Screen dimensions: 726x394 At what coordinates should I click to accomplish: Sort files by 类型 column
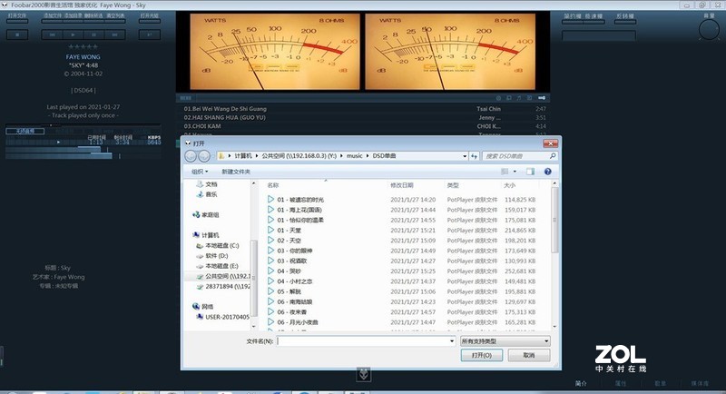coord(452,185)
